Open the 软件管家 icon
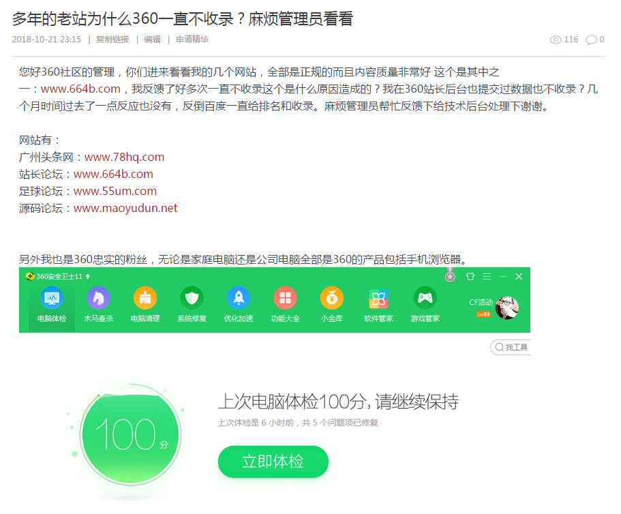Viewport: 621px width, 514px height. coord(378,299)
